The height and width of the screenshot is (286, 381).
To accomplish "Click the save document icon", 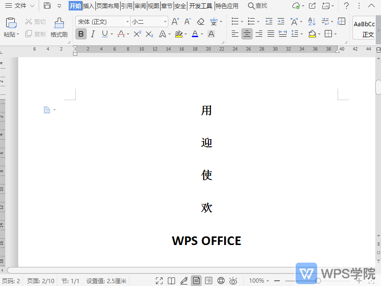I will point(47,6).
